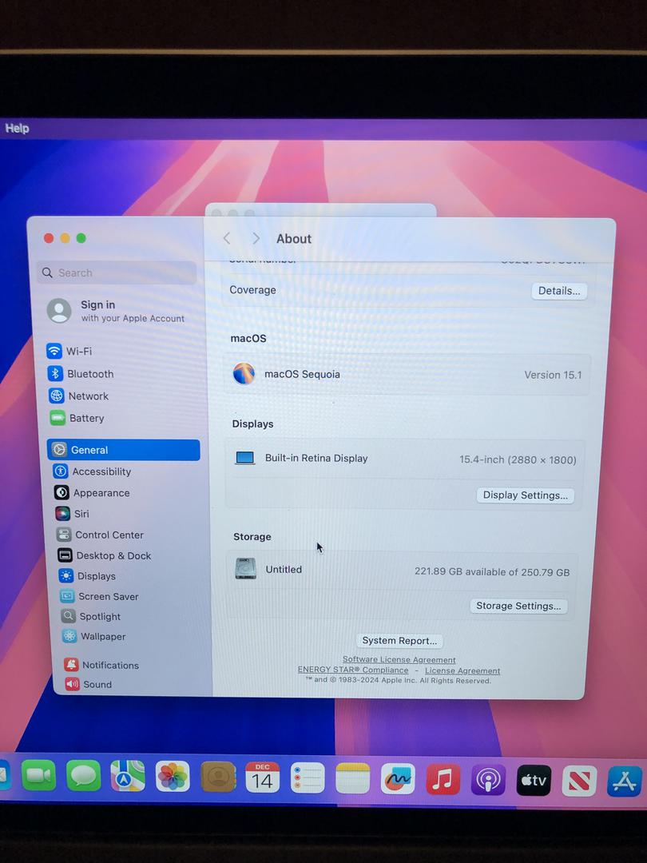Click the macOS Sequoia icon
The image size is (647, 863).
tap(244, 373)
